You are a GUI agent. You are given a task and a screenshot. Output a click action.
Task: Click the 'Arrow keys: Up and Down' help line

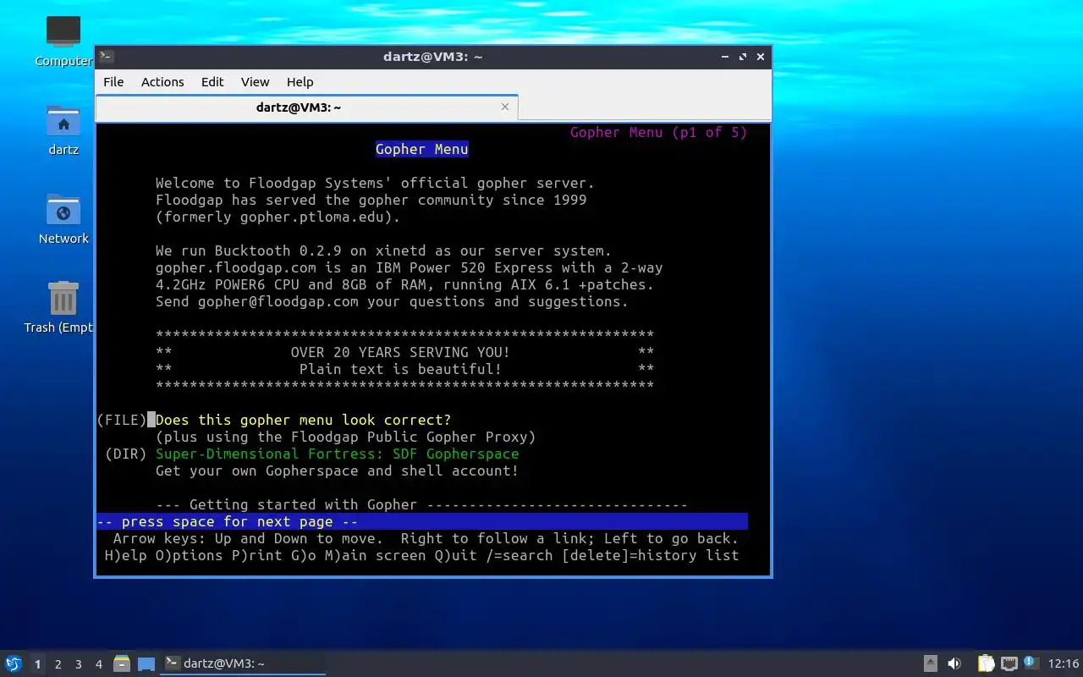coord(426,538)
